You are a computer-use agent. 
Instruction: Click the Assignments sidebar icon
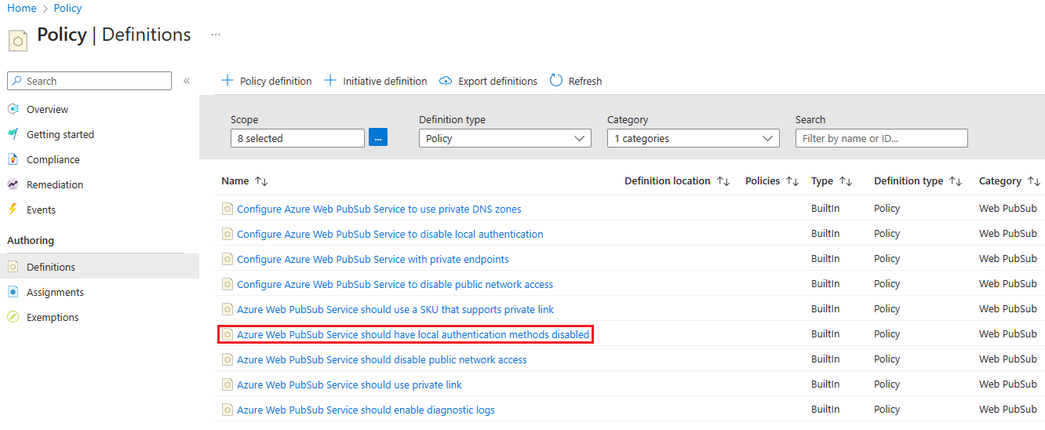(13, 292)
